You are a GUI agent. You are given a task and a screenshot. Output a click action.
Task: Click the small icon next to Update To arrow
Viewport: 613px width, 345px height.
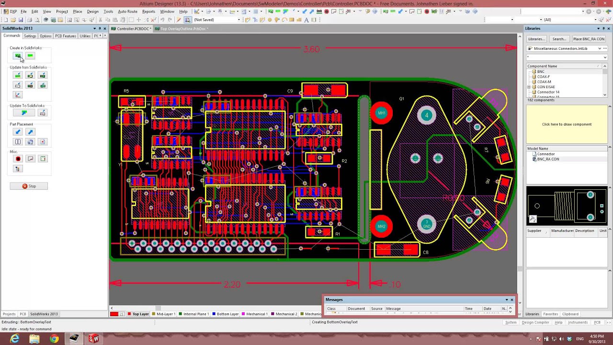pos(42,113)
